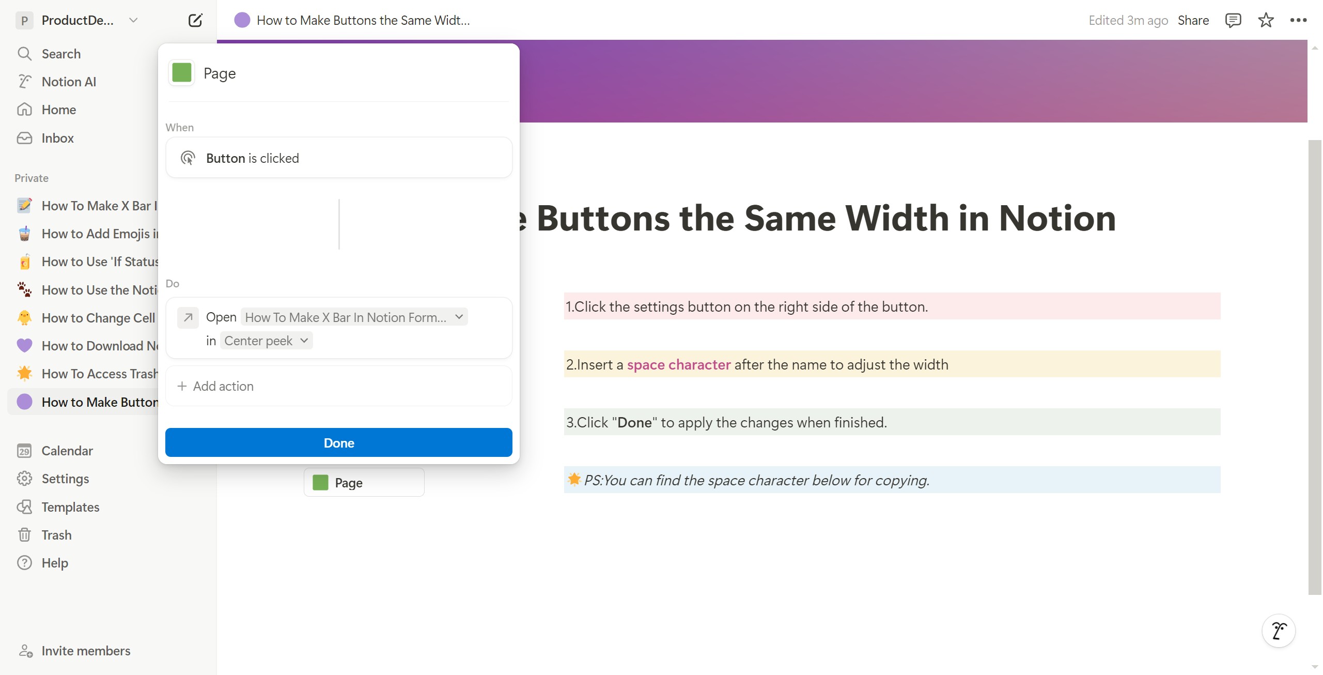Image resolution: width=1323 pixels, height=675 pixels.
Task: Change the Center peek view dropdown
Action: 266,341
